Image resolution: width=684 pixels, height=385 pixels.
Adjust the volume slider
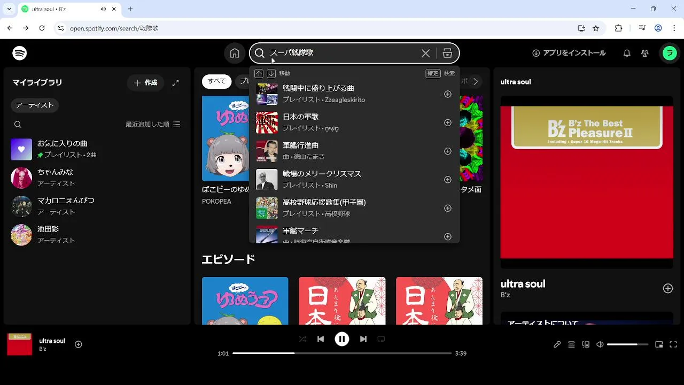point(627,344)
